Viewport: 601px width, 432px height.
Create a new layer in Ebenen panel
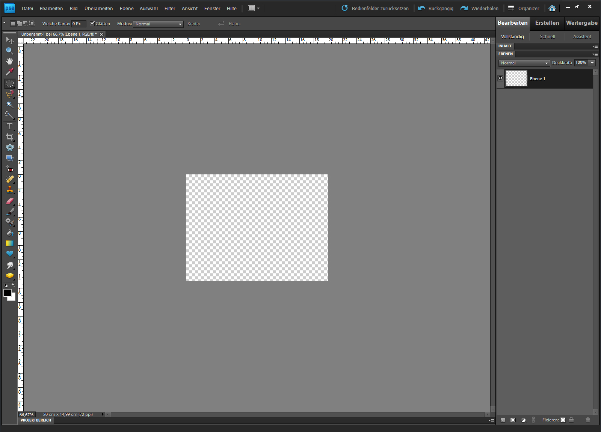503,420
